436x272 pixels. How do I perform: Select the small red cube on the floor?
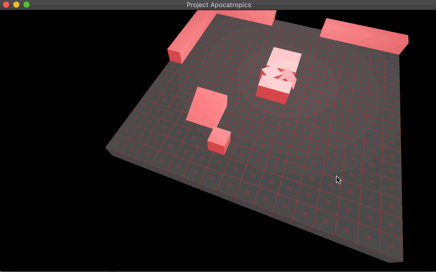click(x=220, y=136)
